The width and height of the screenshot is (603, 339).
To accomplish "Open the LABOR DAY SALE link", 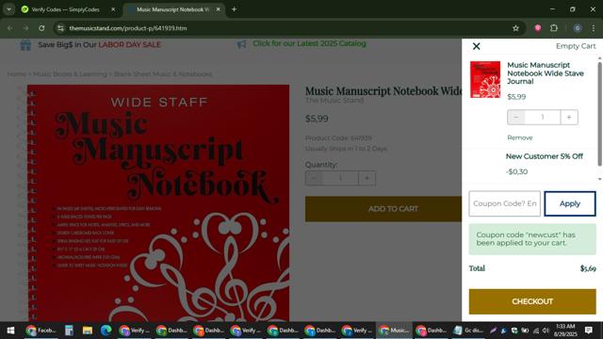I will [x=130, y=44].
